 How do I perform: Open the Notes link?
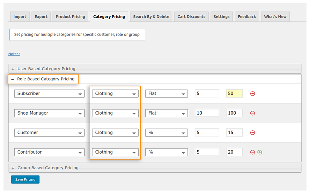click(x=14, y=54)
